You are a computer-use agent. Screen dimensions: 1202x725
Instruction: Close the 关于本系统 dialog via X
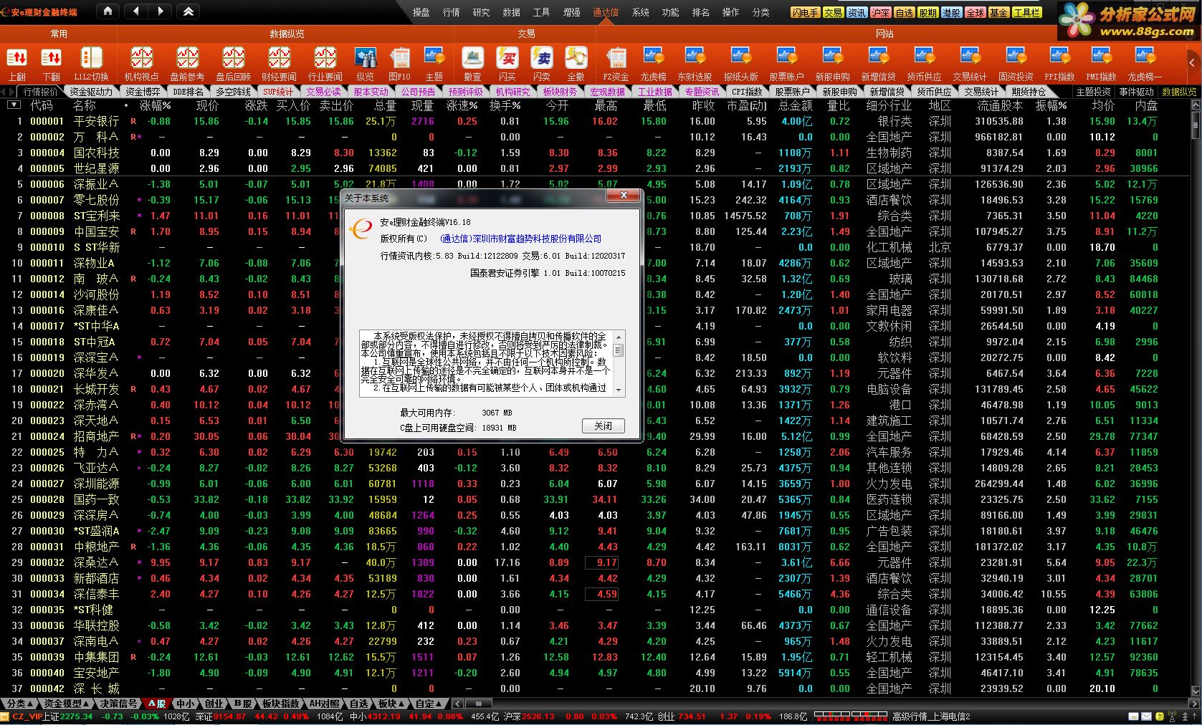click(624, 195)
